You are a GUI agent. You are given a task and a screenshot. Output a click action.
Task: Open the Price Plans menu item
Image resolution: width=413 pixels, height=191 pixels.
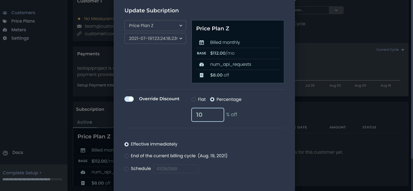23,21
